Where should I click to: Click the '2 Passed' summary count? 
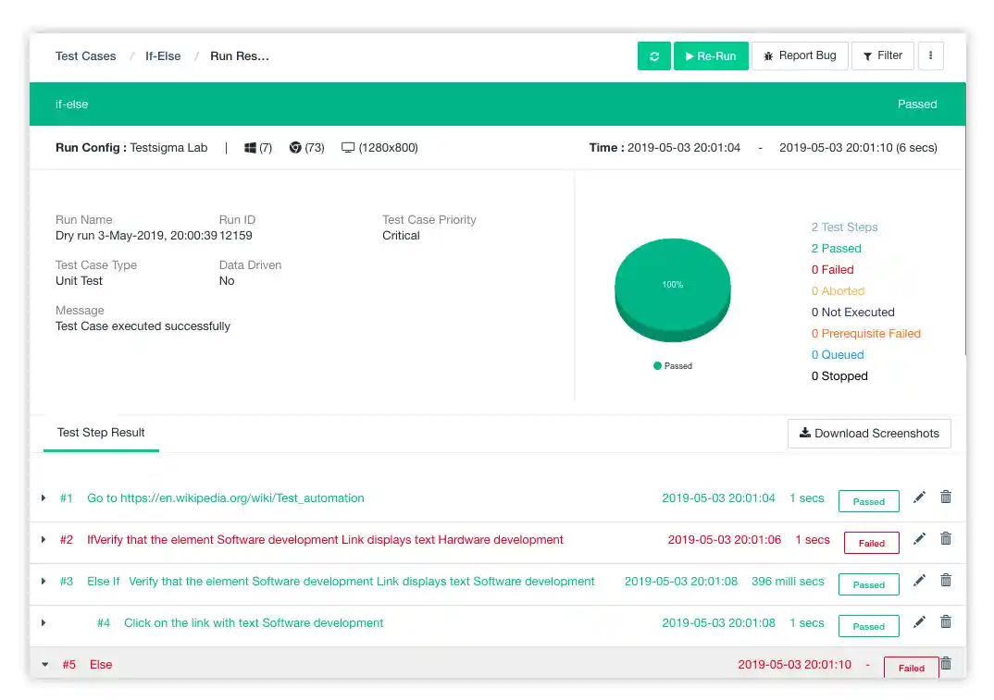(836, 249)
